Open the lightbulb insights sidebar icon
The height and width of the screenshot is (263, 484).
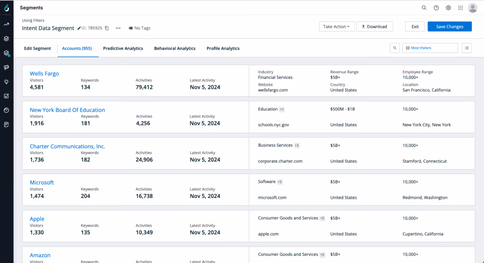(x=7, y=82)
